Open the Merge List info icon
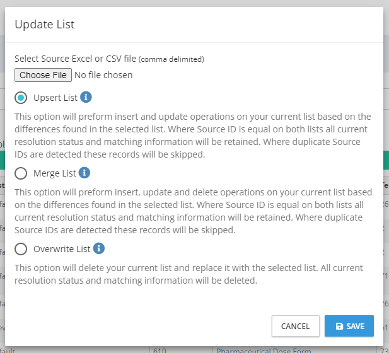 [84, 173]
